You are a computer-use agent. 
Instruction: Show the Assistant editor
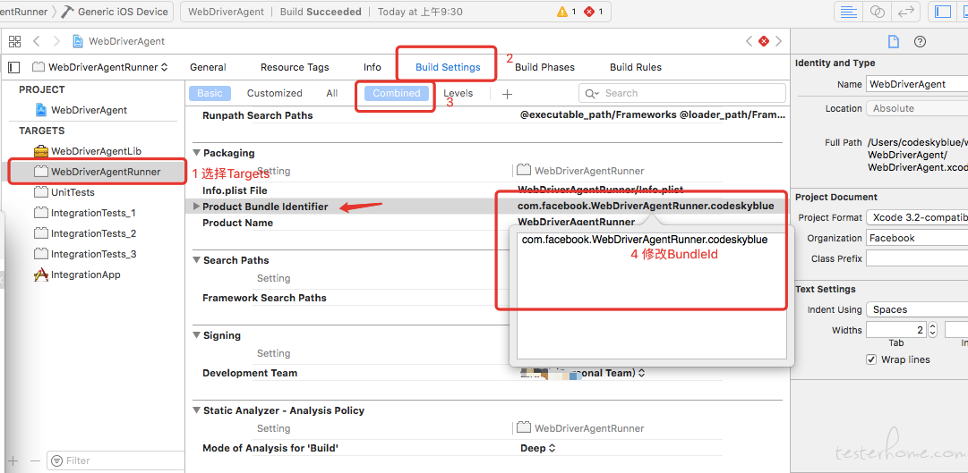click(x=878, y=12)
